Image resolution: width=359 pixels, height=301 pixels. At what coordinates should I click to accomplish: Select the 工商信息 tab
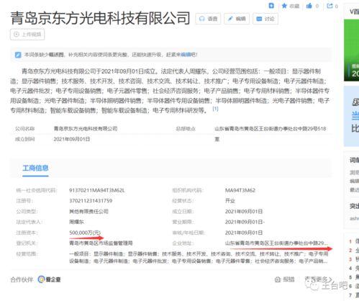coord(35,168)
